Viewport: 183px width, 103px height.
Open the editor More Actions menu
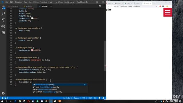[x=104, y=6]
